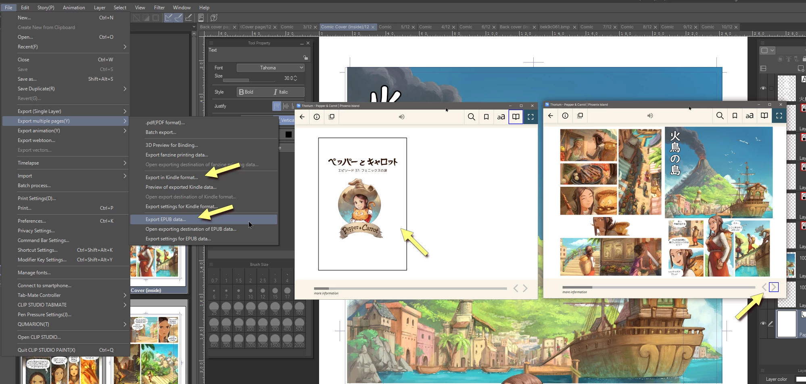Image resolution: width=806 pixels, height=384 pixels.
Task: Open the canvas tab list dropdown arrow
Action: pos(194,27)
